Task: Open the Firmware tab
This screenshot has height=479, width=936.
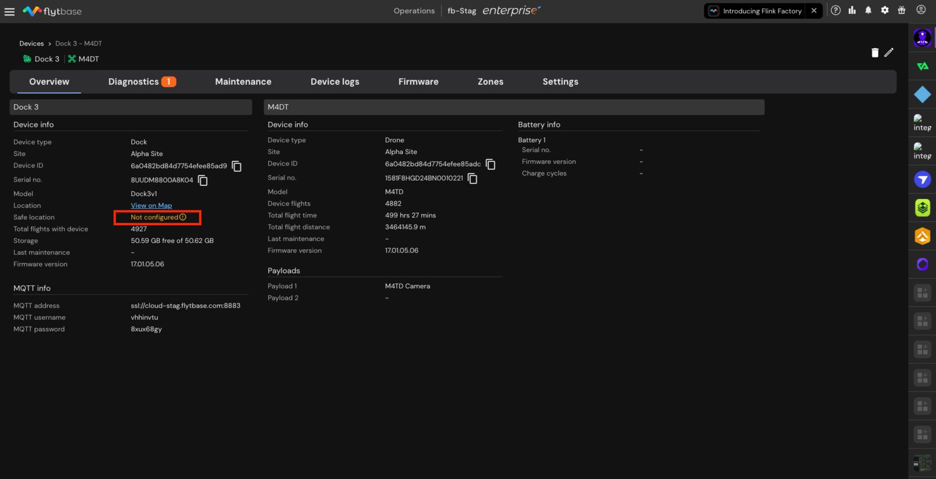Action: 418,82
